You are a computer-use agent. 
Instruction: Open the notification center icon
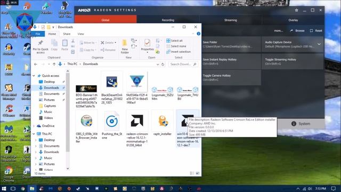[x=334, y=188]
